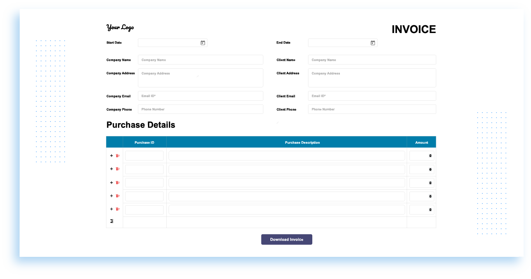531x279 pixels.
Task: Click the trash icon on the last purchase row
Action: pos(118,209)
